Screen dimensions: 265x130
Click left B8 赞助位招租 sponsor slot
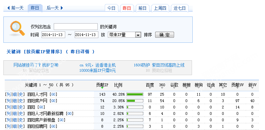pos(36,70)
